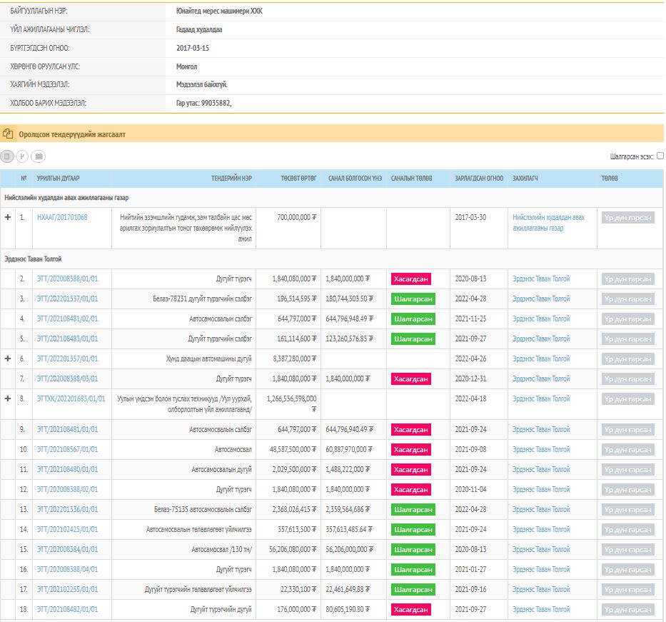
Task: Click the round grid-view icon button
Action: (38, 156)
